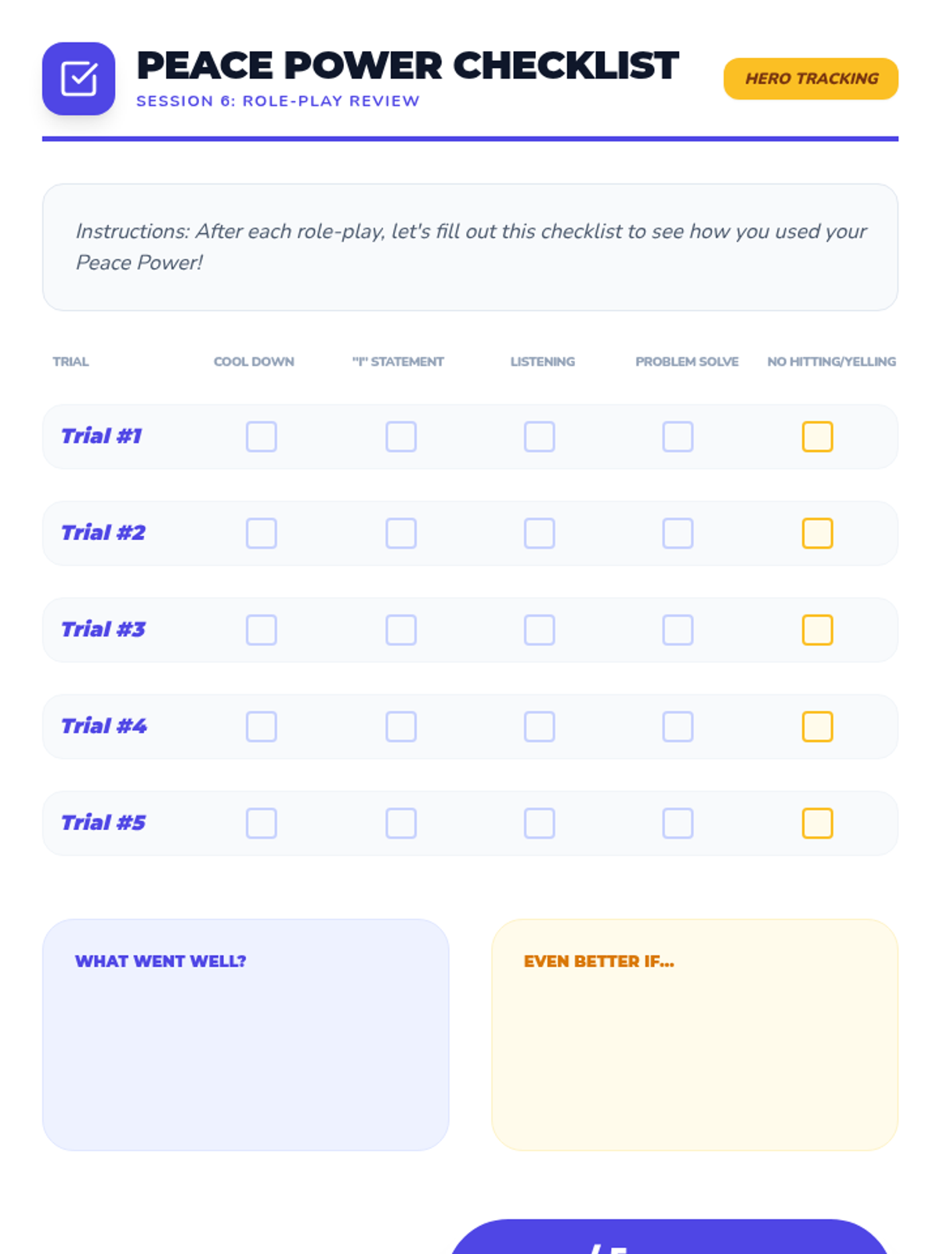Check Cool Down for Trial #1
The width and height of the screenshot is (940, 1254).
[262, 437]
